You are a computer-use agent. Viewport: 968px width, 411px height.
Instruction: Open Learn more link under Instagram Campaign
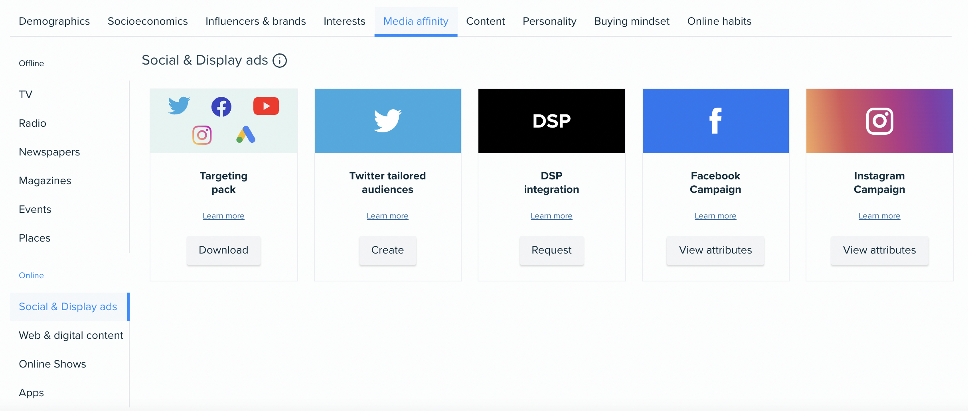click(x=879, y=216)
